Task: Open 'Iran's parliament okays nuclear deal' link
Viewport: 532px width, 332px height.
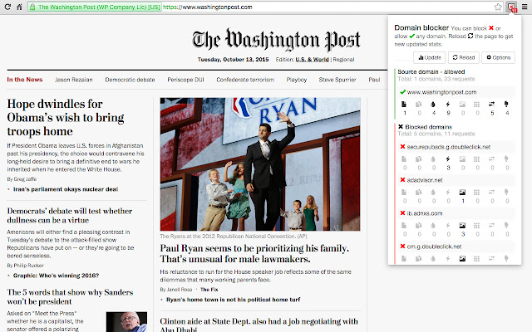Action: pos(66,189)
